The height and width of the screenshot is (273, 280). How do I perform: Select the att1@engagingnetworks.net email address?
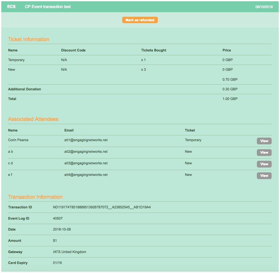click(x=86, y=140)
